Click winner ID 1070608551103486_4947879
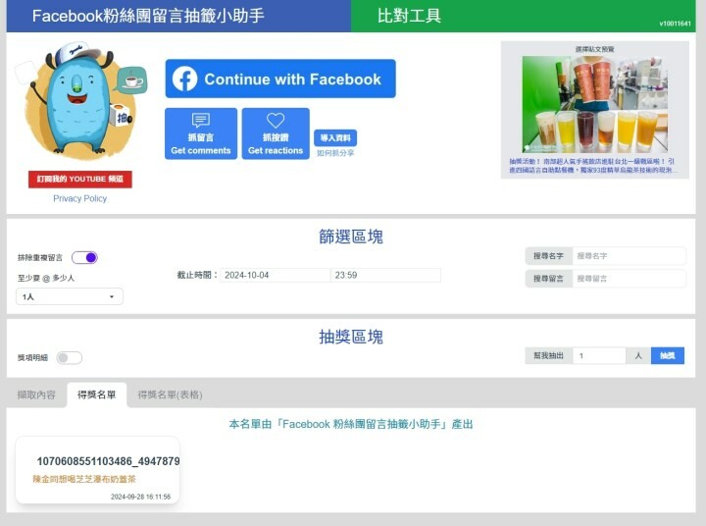The height and width of the screenshot is (526, 706). (108, 461)
